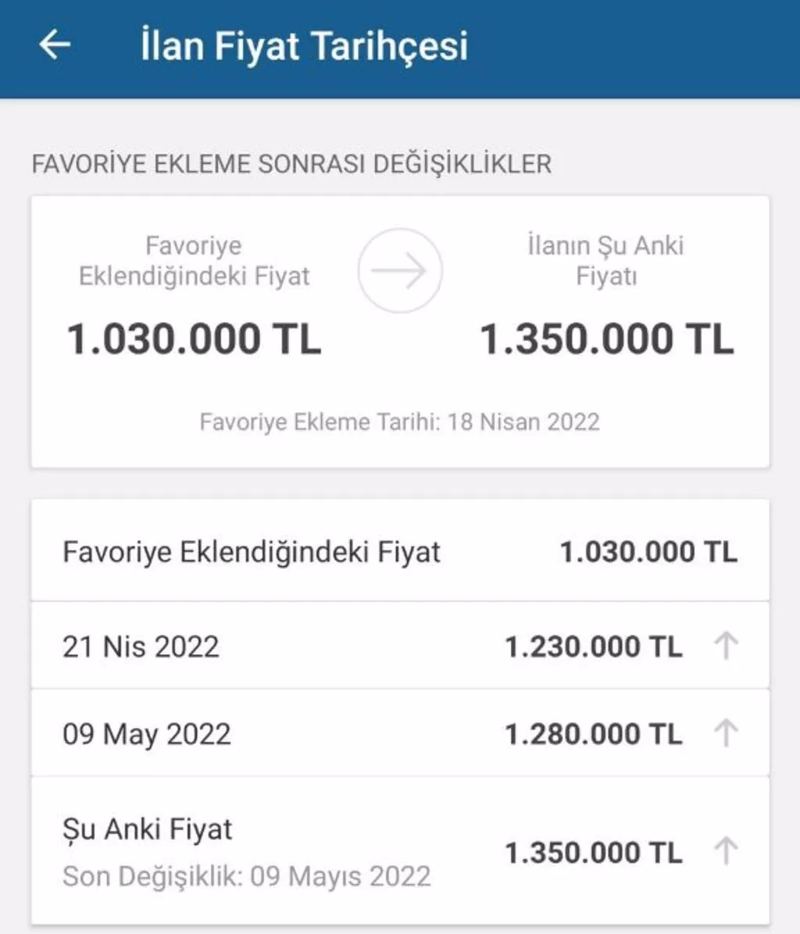Tap Favoriye Ekleme Tarihi: 18 Nisan 2022

pyautogui.click(x=399, y=422)
